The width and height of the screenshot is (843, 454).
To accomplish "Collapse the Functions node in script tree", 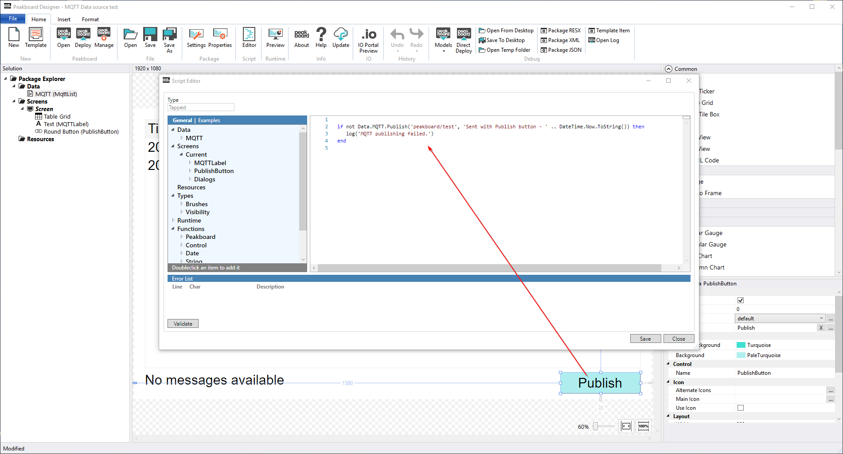I will [173, 229].
